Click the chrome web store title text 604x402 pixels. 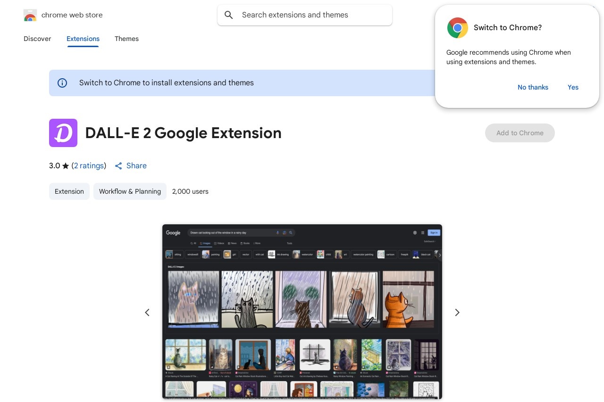(x=72, y=15)
